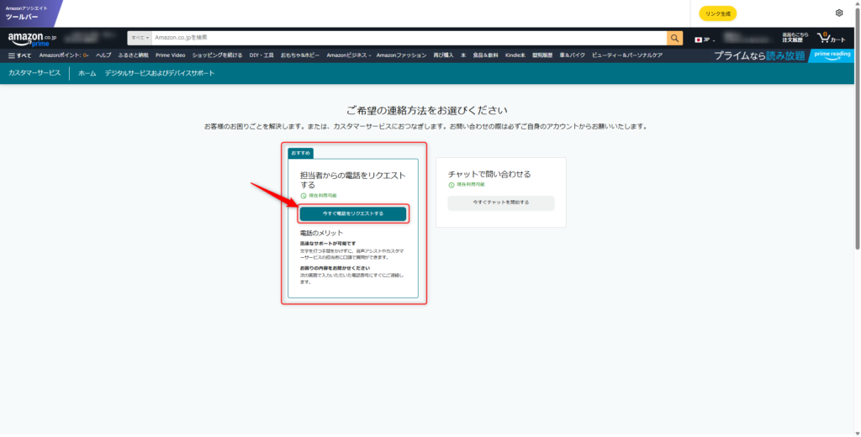861x437 pixels.
Task: Click the Japan flag language icon
Action: [699, 40]
